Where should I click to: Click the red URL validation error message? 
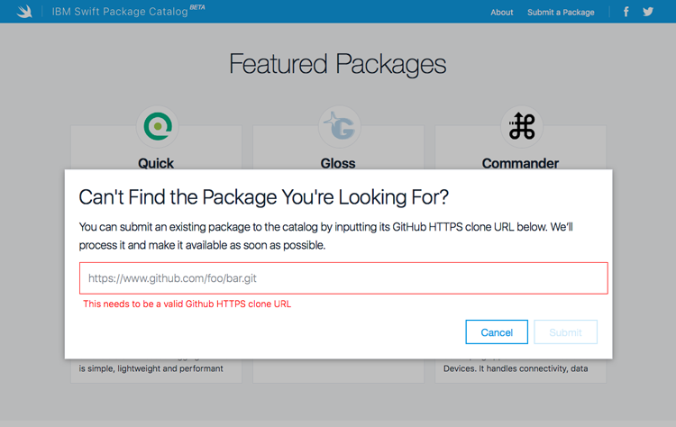[x=187, y=304]
